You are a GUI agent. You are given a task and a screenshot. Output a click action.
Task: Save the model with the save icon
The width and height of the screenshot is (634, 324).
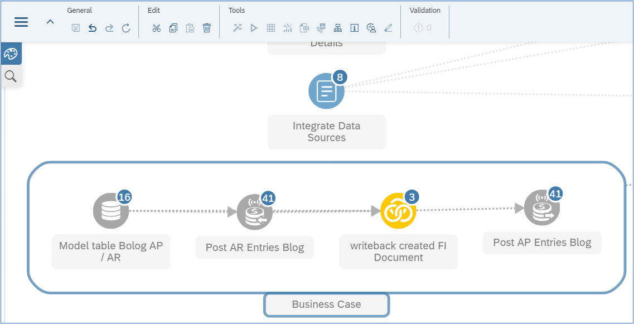click(76, 27)
